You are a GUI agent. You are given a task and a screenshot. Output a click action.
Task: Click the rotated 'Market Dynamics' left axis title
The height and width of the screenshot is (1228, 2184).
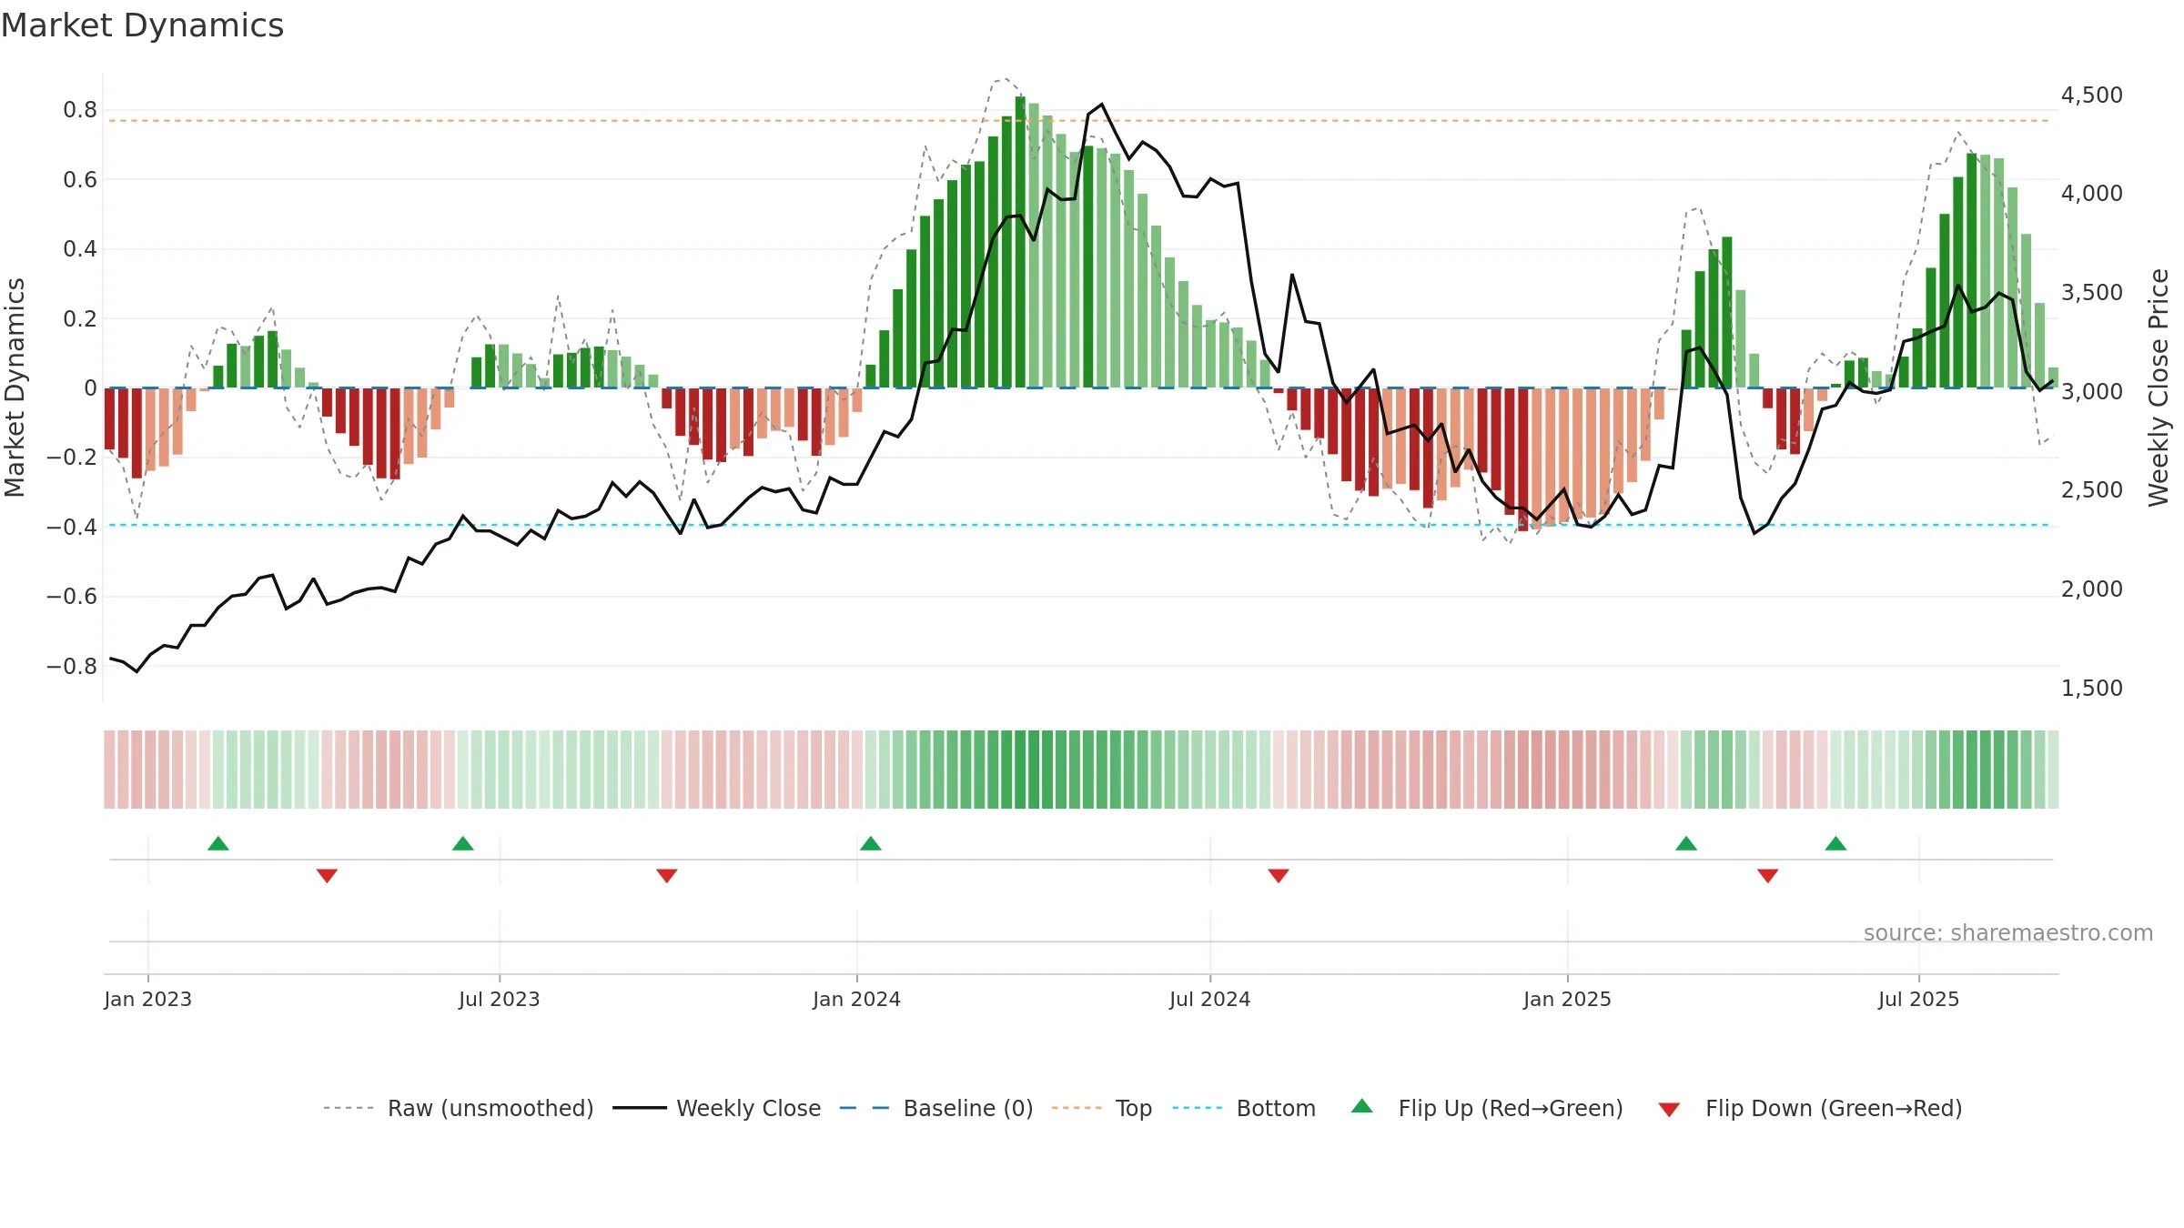(x=15, y=388)
